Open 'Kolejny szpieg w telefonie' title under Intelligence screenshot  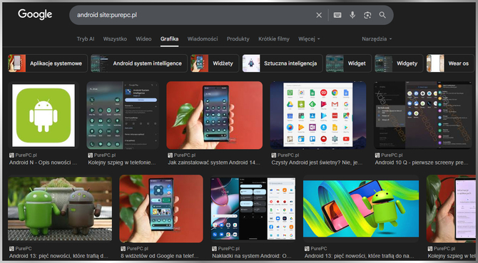tap(121, 163)
